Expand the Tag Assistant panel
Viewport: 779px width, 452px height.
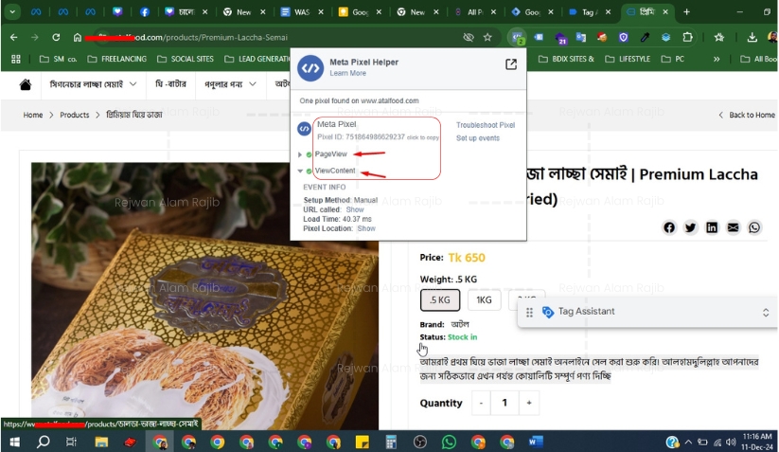click(x=765, y=312)
